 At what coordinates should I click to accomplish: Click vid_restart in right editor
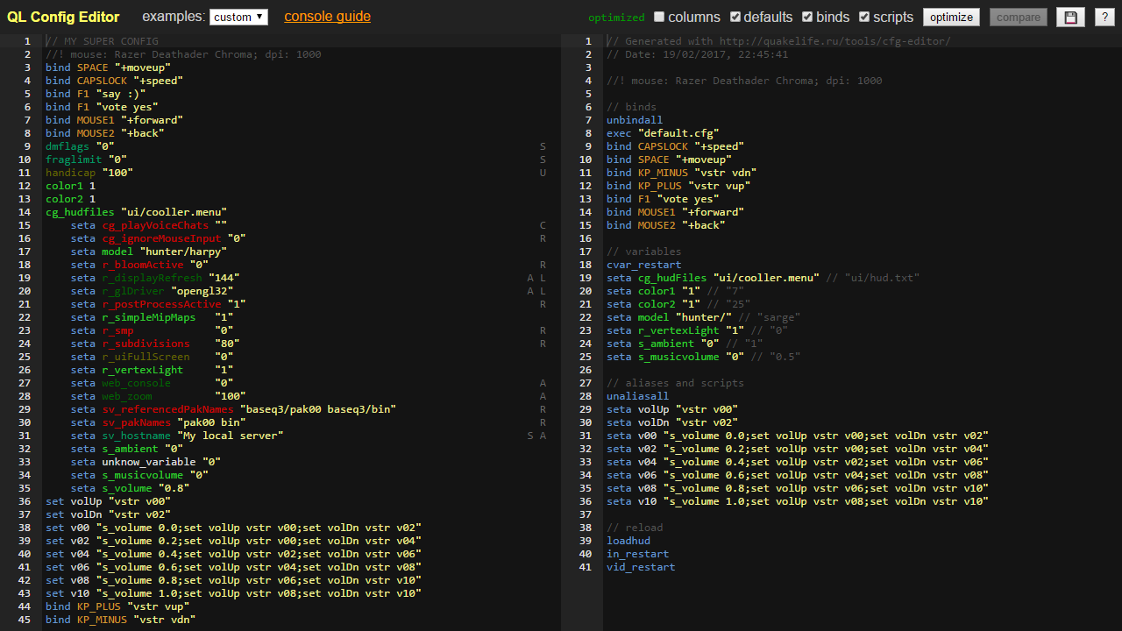[641, 567]
